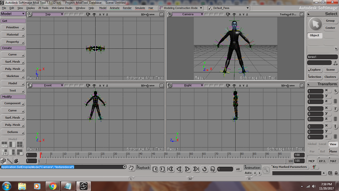The height and width of the screenshot is (191, 339).
Task: Open the Modeling Construction Mode dropdown
Action: tap(181, 8)
